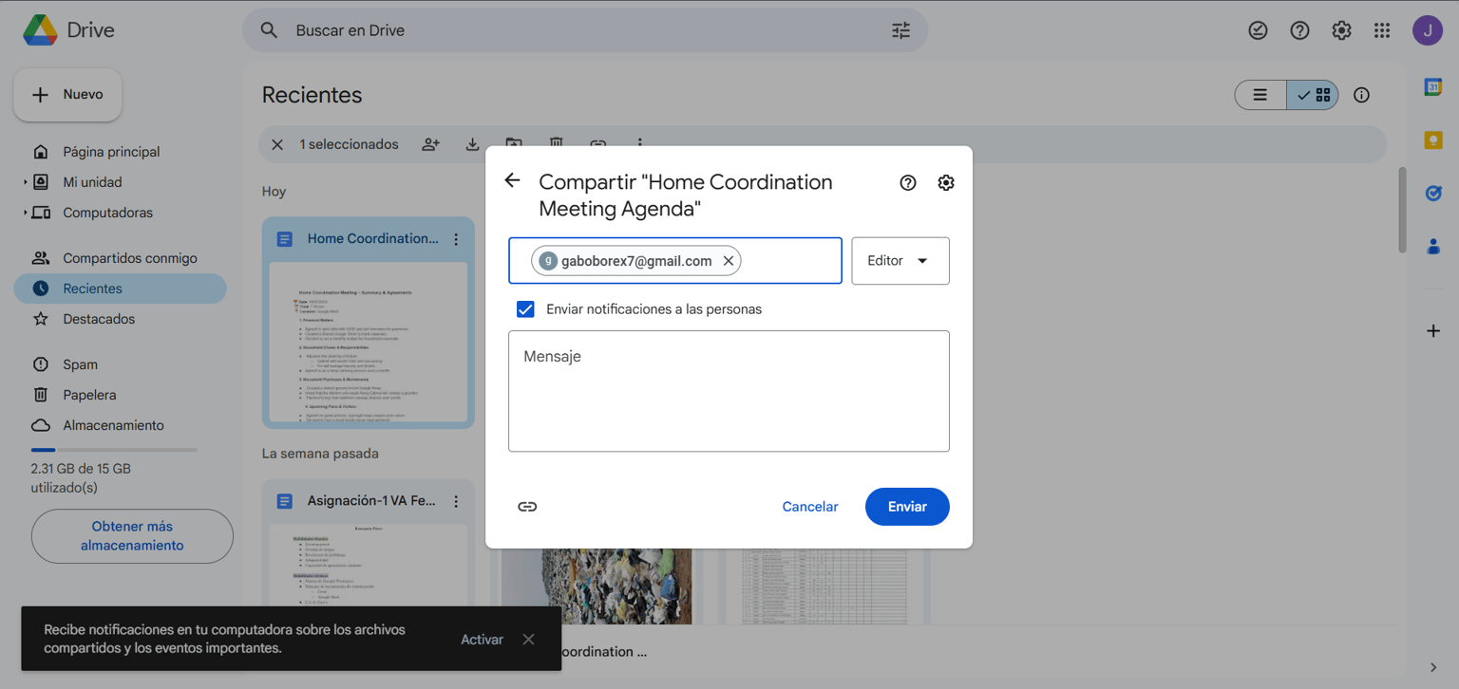Switch to list layout view
The image size is (1459, 689).
coord(1260,95)
